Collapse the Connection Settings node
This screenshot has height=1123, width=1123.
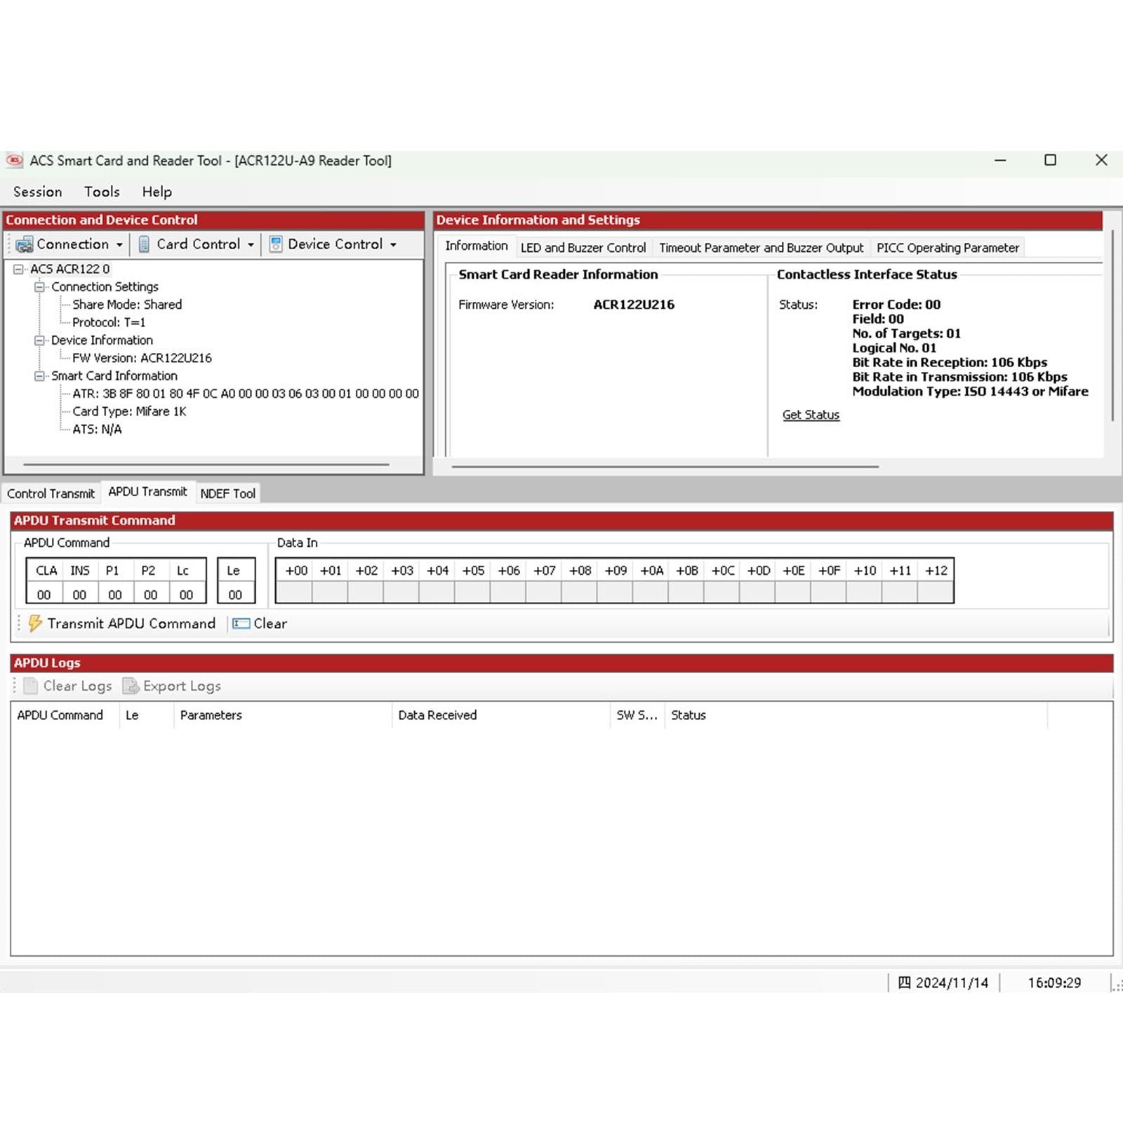tap(39, 287)
